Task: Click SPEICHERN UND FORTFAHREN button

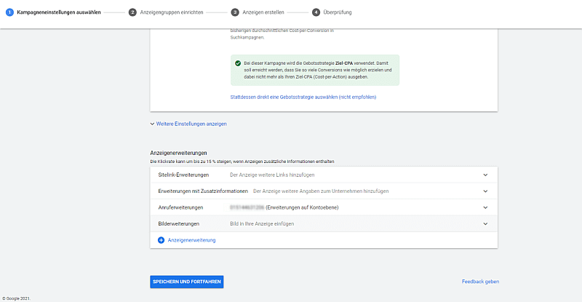Action: click(187, 282)
